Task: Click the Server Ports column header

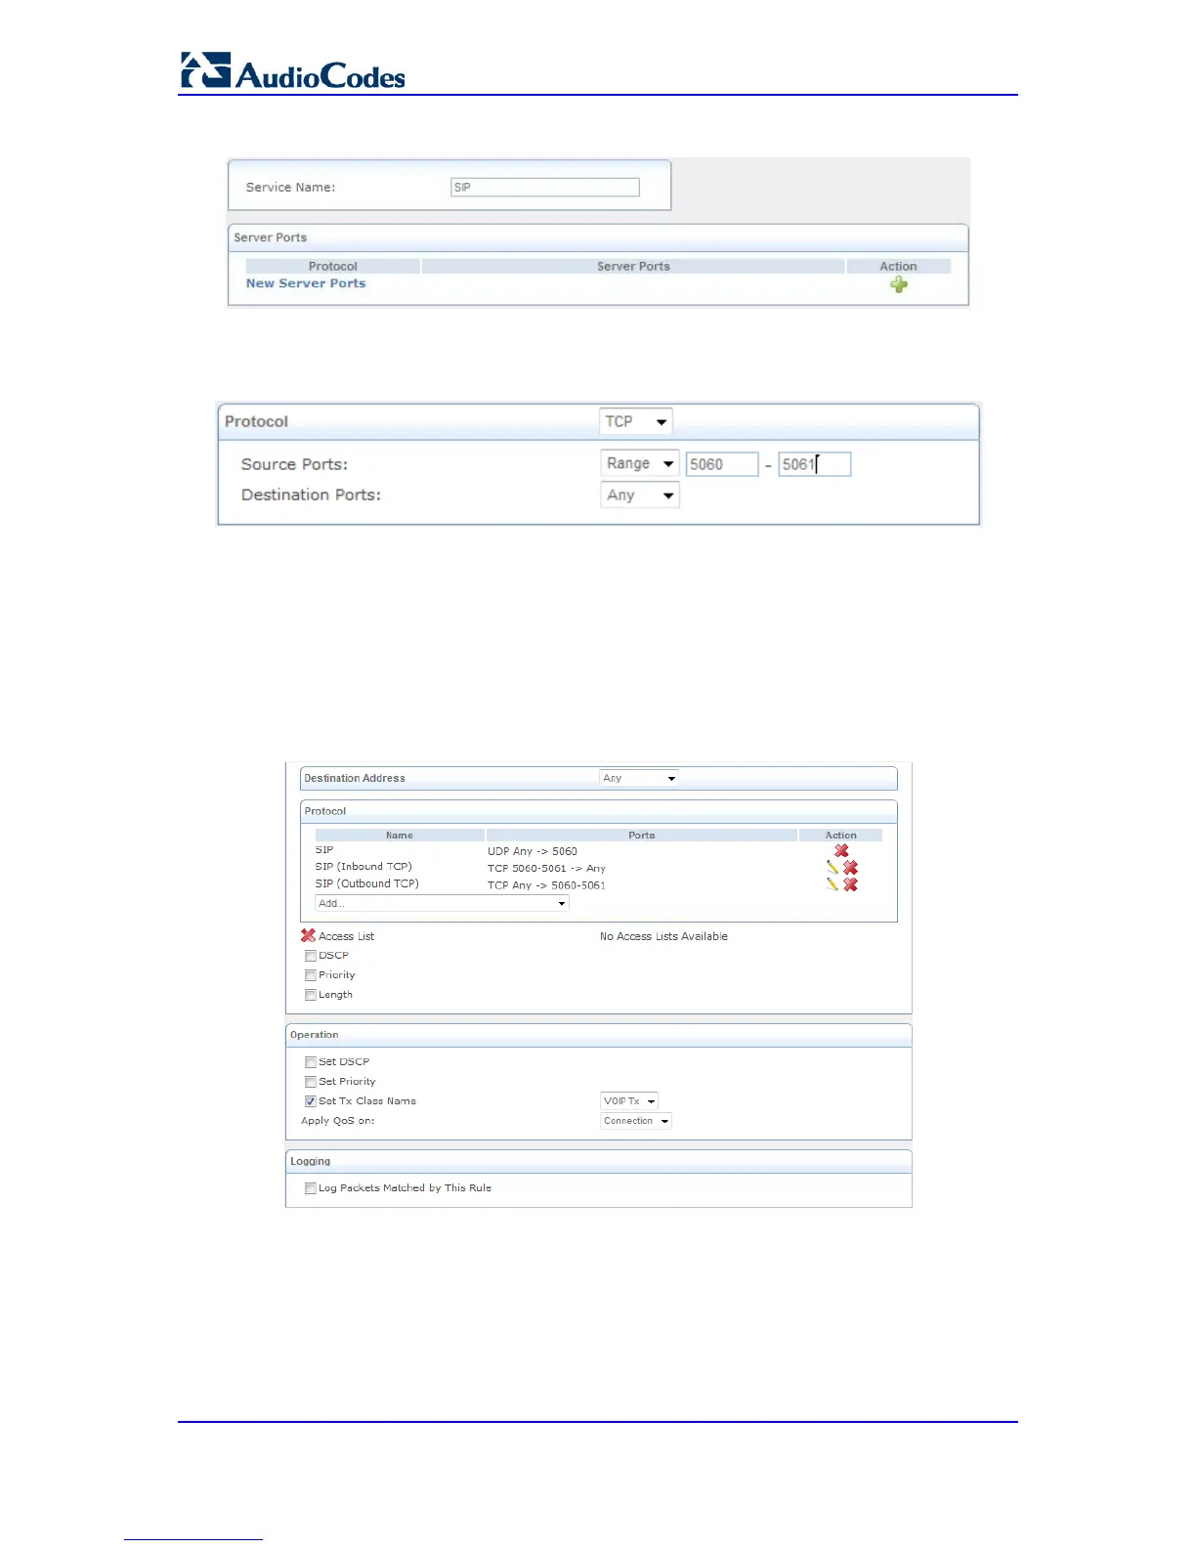Action: tap(633, 266)
